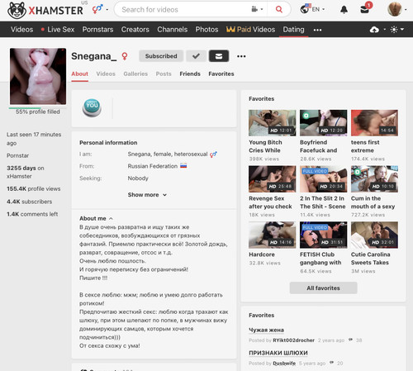Screen dimensions: 413x371
Task: Open the Creators navigation item
Action: pyautogui.click(x=135, y=30)
